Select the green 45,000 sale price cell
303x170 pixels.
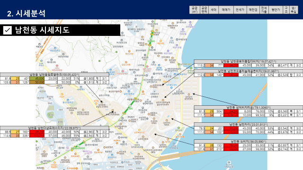point(37,78)
